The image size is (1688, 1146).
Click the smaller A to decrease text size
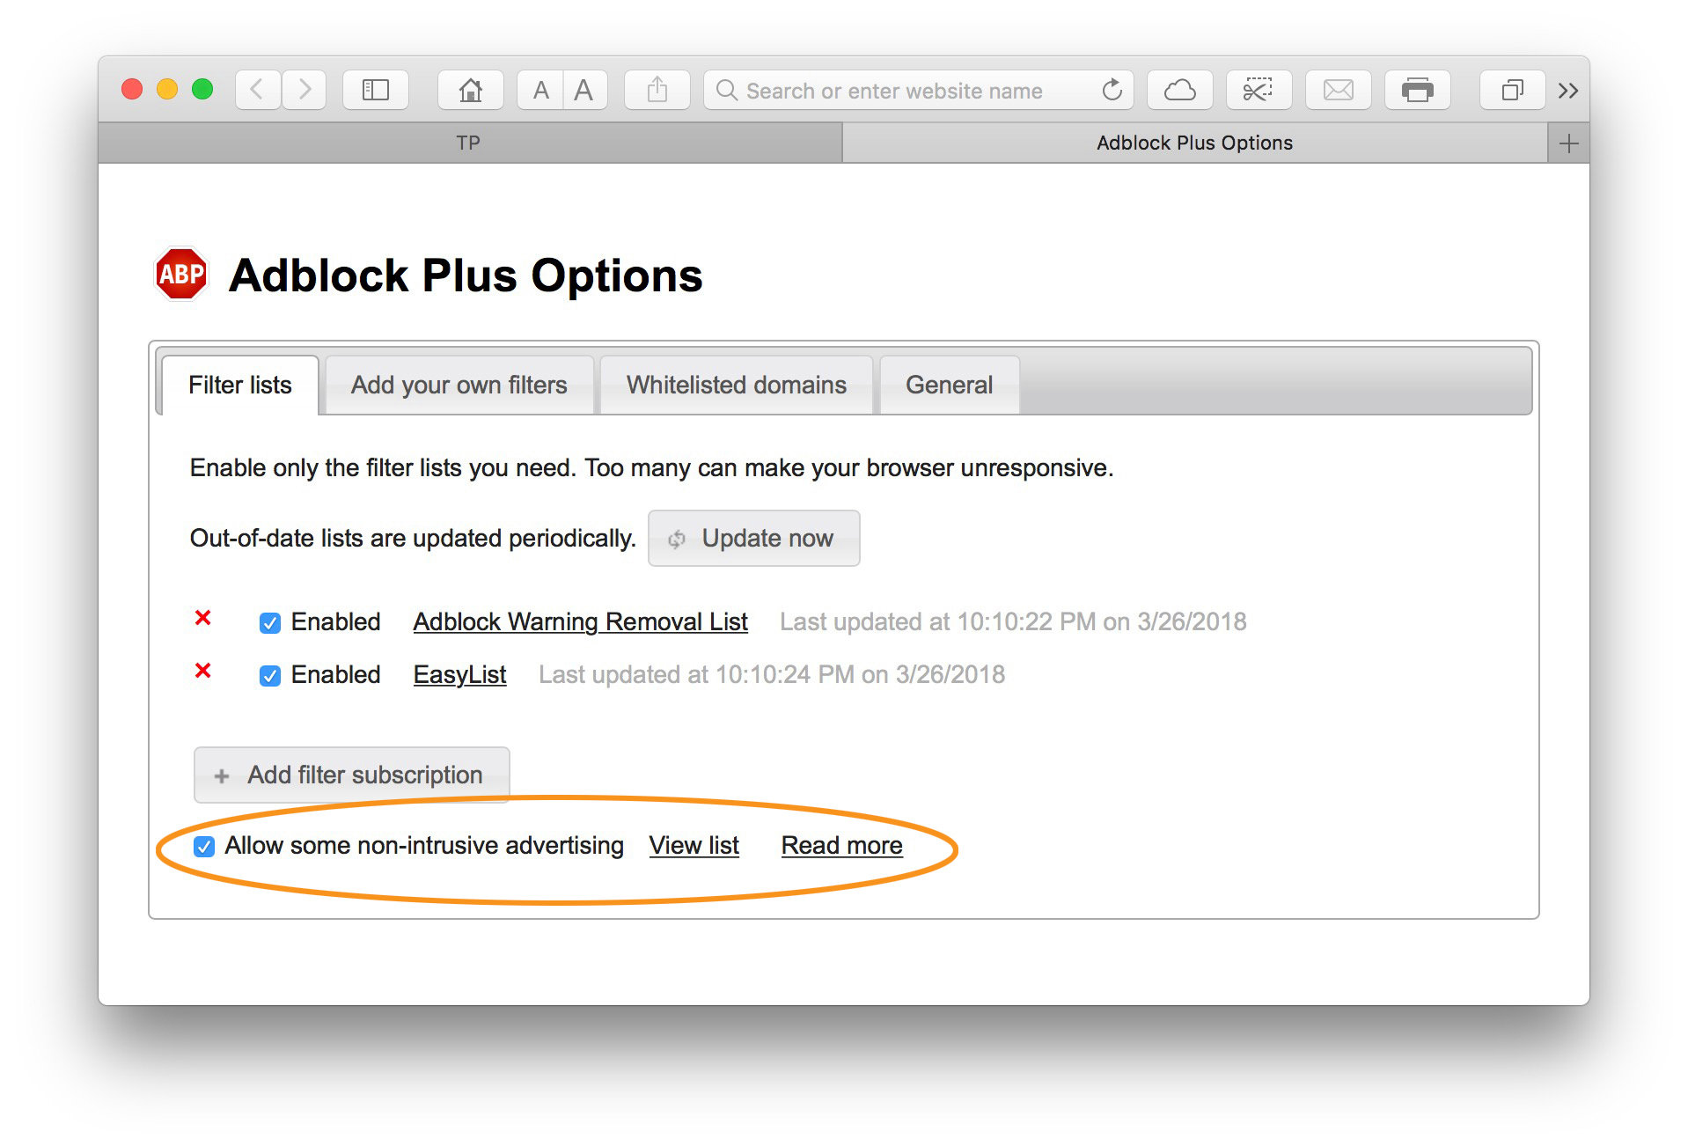click(540, 89)
